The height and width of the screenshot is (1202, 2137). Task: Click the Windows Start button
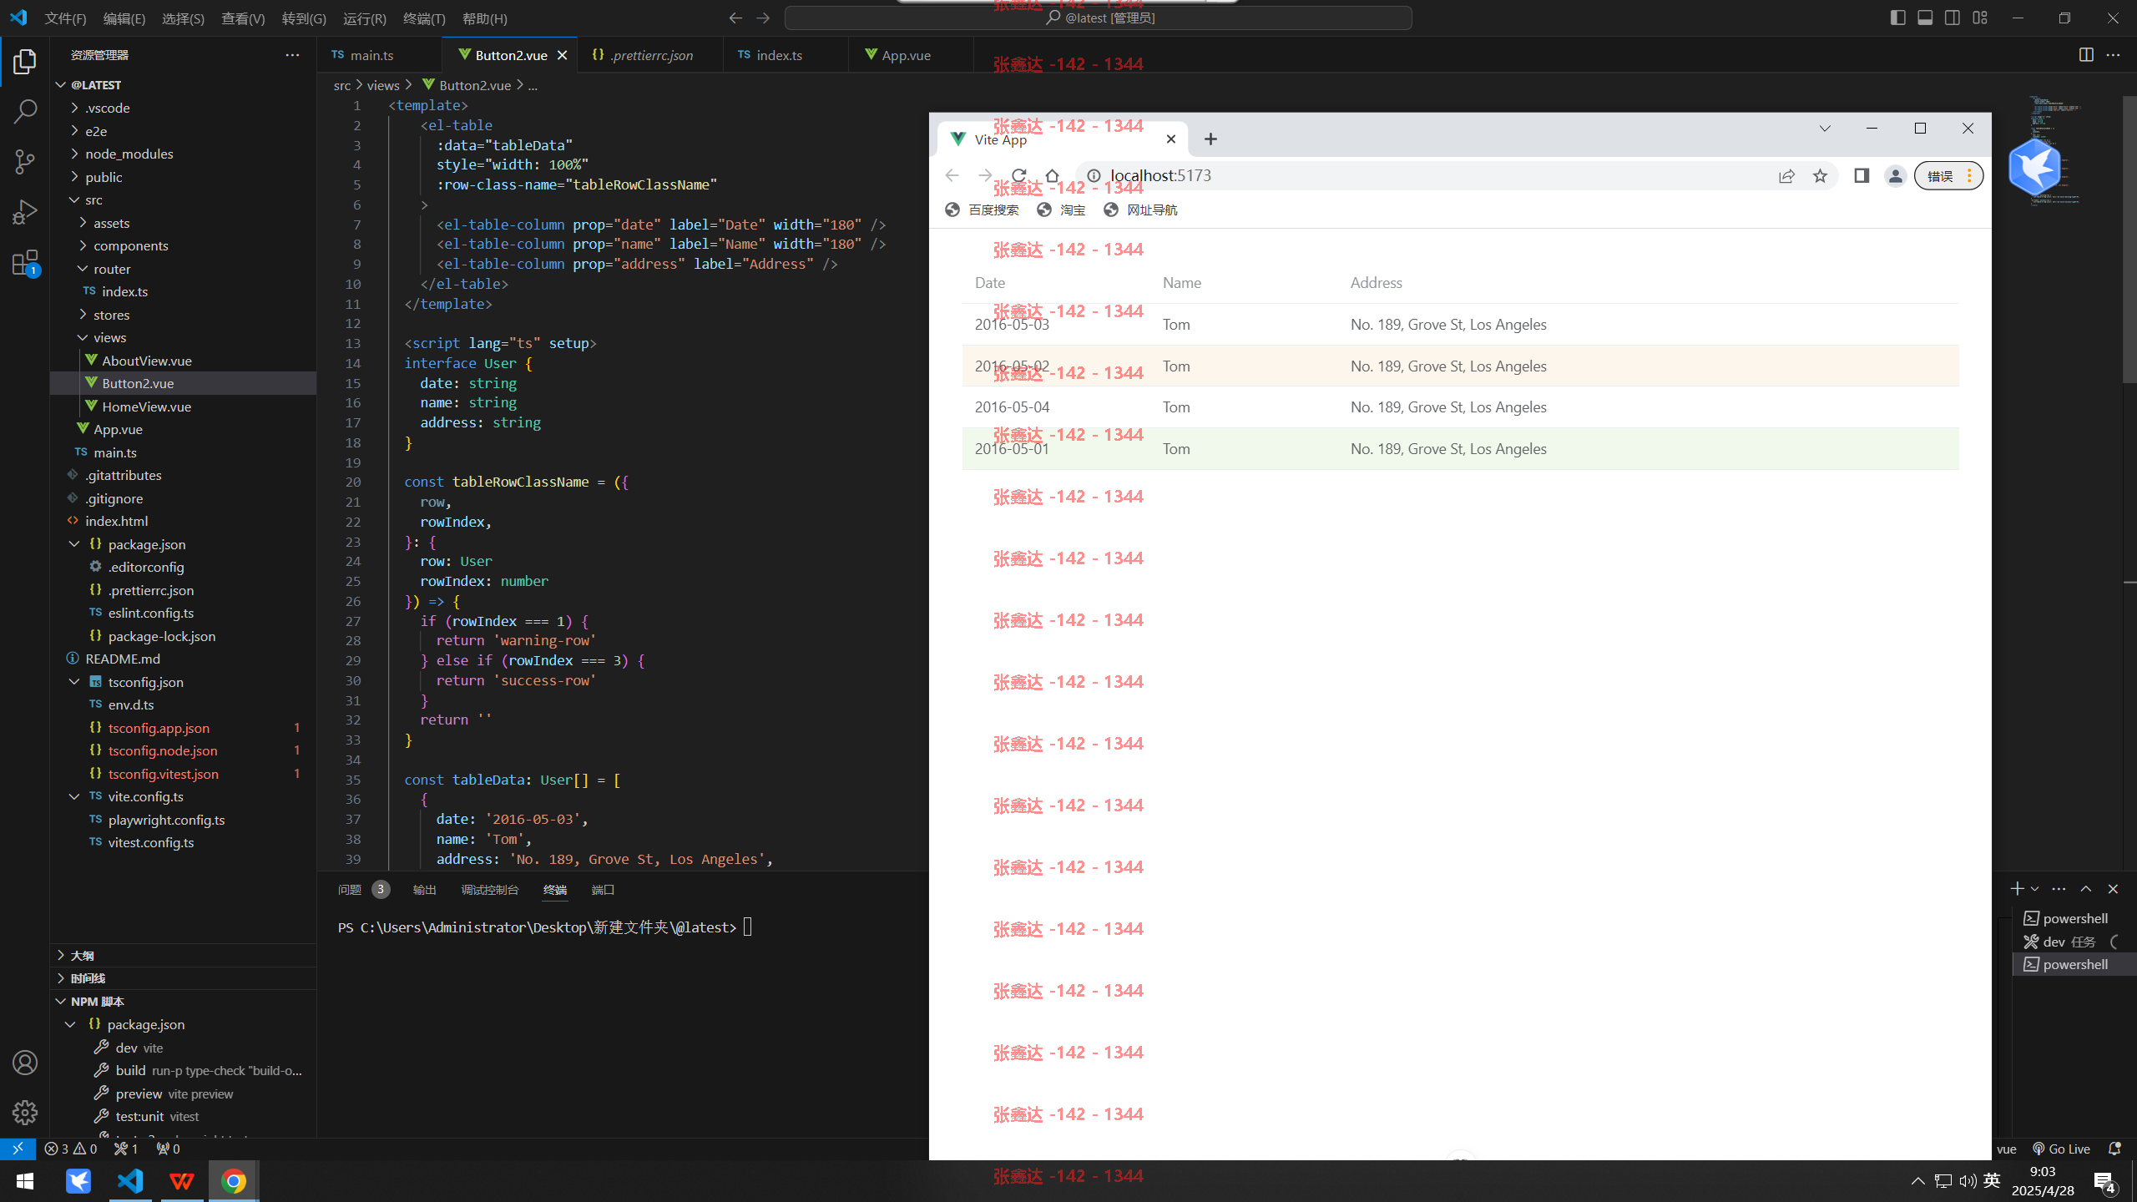[x=25, y=1181]
